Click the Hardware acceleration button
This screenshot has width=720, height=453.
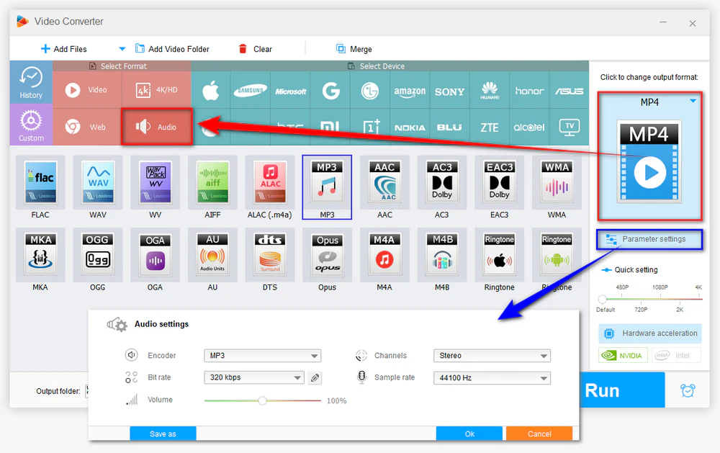click(x=650, y=333)
